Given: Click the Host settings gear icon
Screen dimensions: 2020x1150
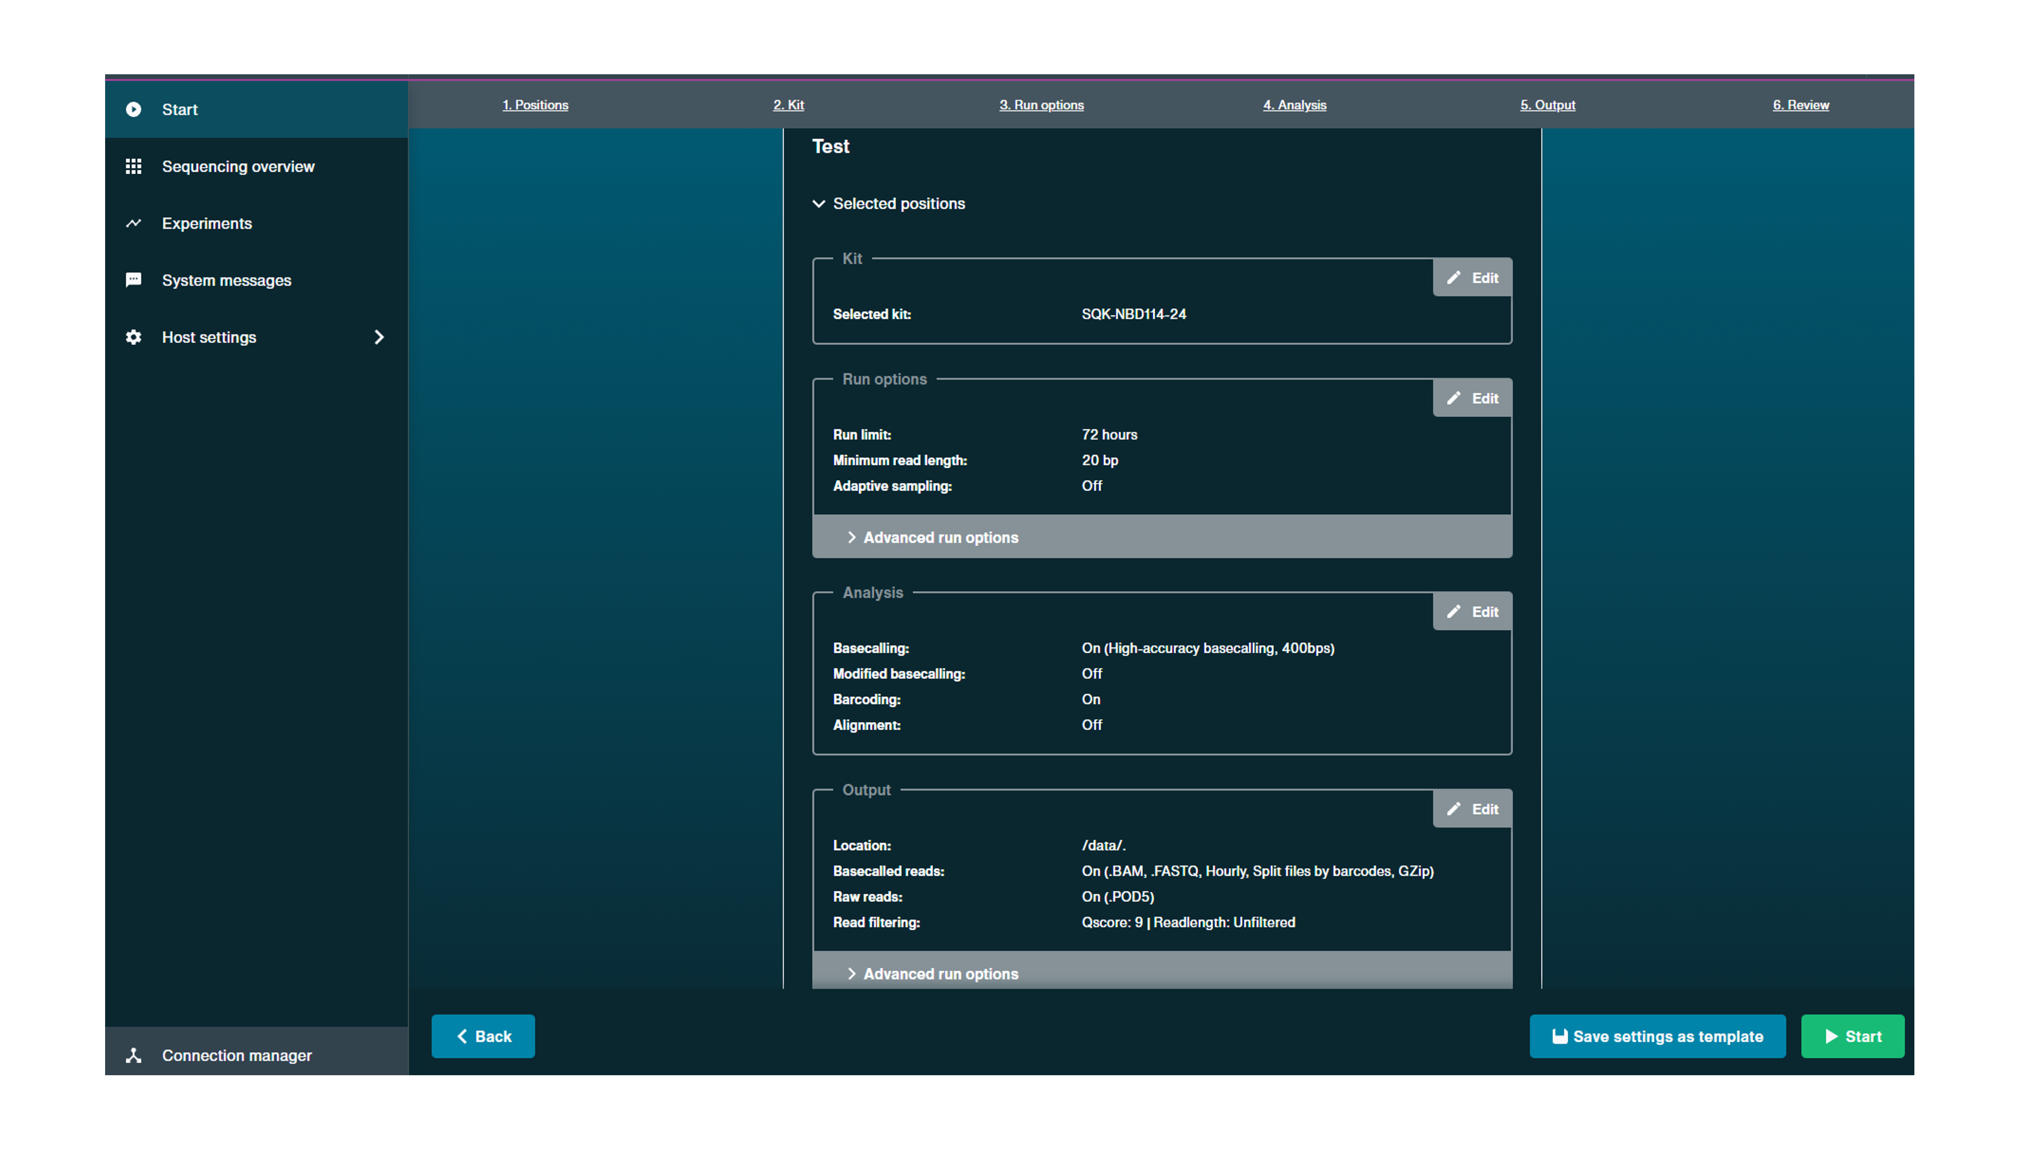Looking at the screenshot, I should (x=133, y=337).
